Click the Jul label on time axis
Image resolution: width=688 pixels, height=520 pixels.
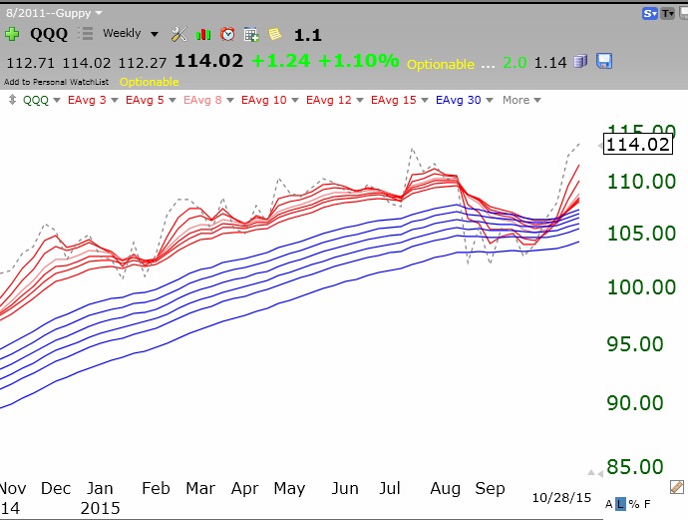pos(390,488)
